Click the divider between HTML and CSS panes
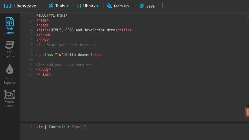Viewport: 249px width, 140px height. 134,122
